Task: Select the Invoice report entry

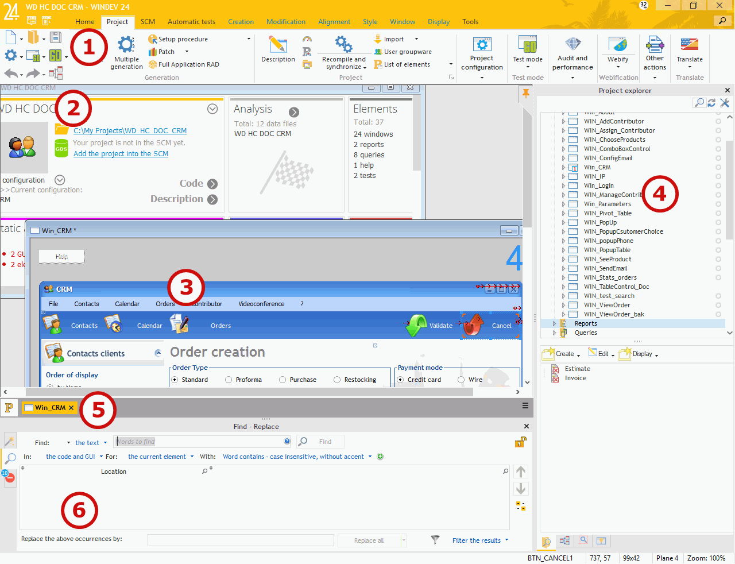Action: 575,378
